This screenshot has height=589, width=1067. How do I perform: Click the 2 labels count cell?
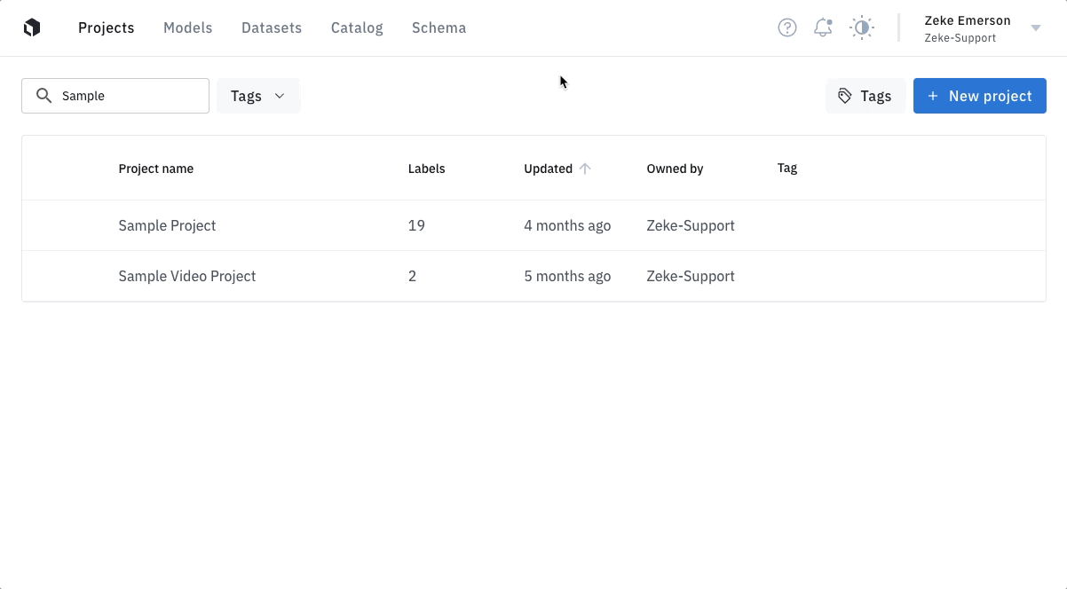click(412, 276)
